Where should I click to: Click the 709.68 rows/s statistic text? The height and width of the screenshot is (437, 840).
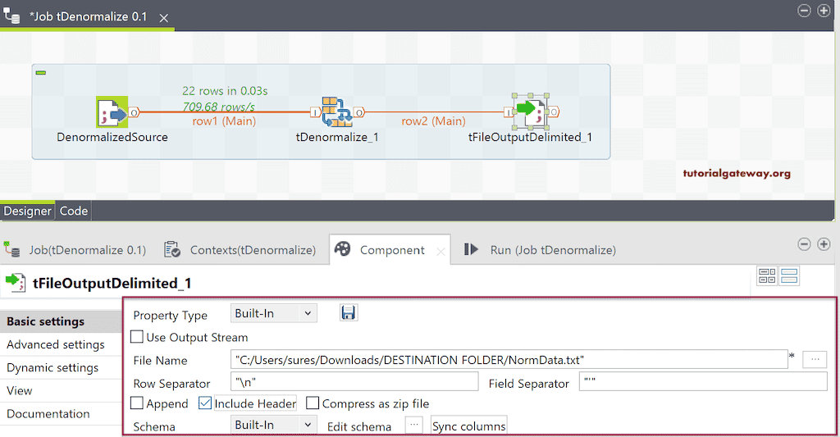218,107
